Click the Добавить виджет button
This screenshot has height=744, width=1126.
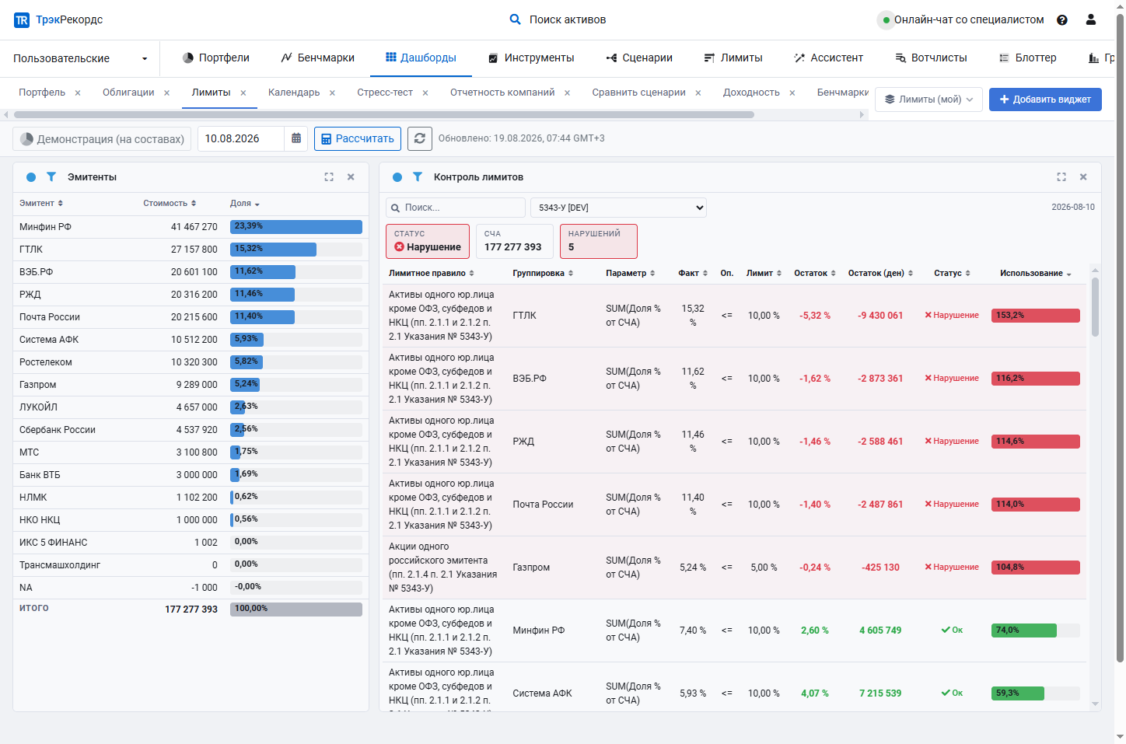click(1045, 100)
